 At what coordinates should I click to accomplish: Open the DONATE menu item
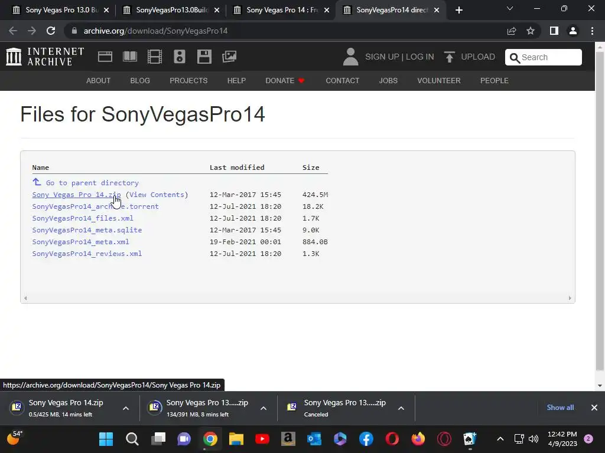tap(285, 80)
